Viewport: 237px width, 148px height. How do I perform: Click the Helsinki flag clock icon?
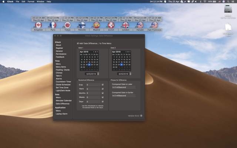coord(82,25)
